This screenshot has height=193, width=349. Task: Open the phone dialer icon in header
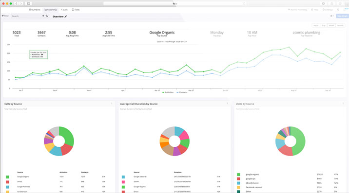click(x=338, y=10)
